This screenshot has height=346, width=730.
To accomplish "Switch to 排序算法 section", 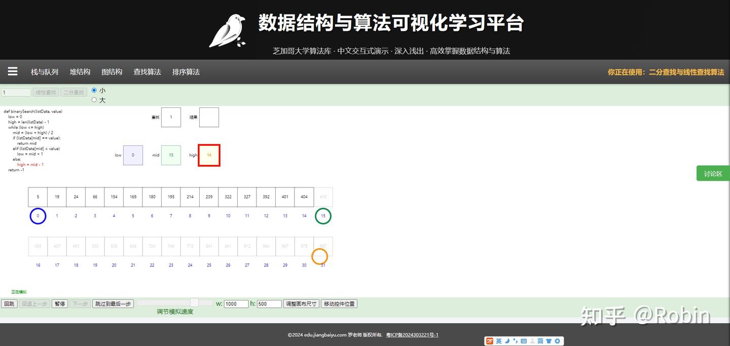I will click(x=186, y=71).
